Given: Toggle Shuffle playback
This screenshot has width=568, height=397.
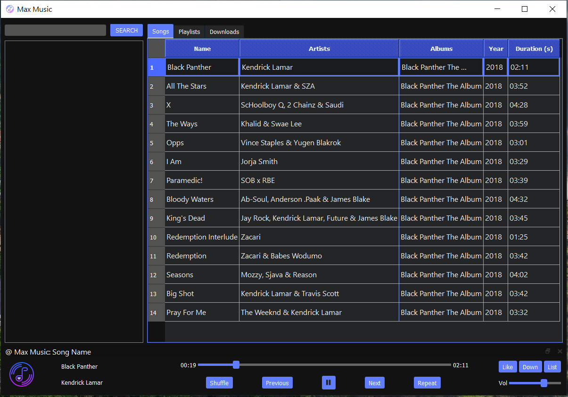Looking at the screenshot, I should pos(219,383).
